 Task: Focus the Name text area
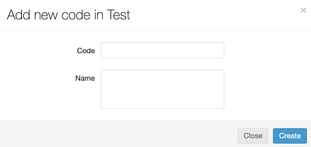coord(162,89)
